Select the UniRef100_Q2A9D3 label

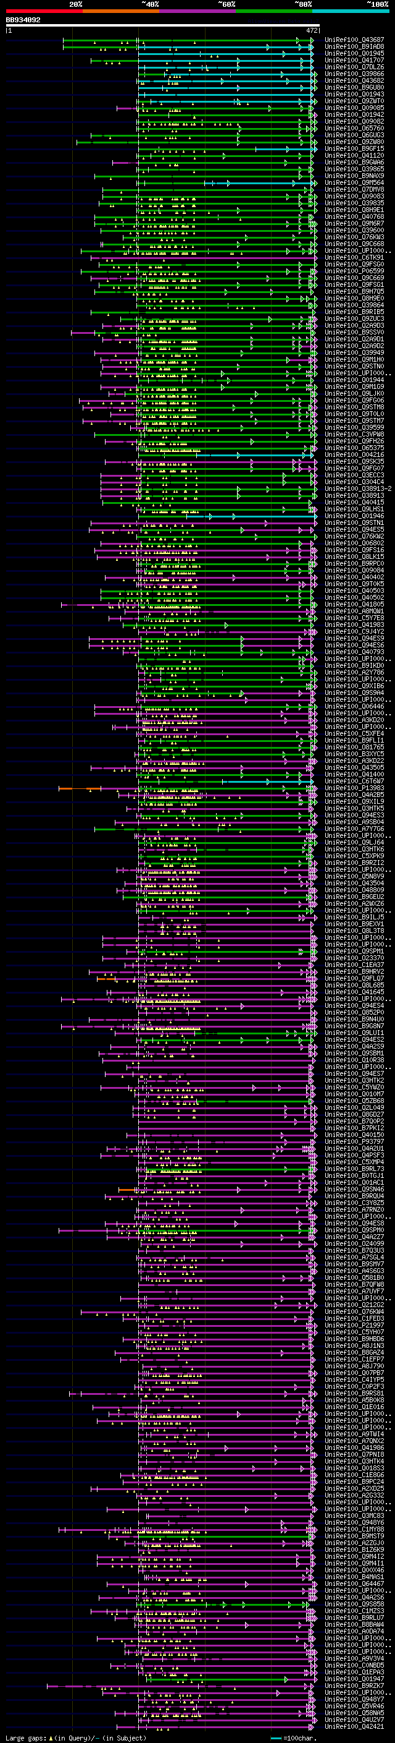354,325
